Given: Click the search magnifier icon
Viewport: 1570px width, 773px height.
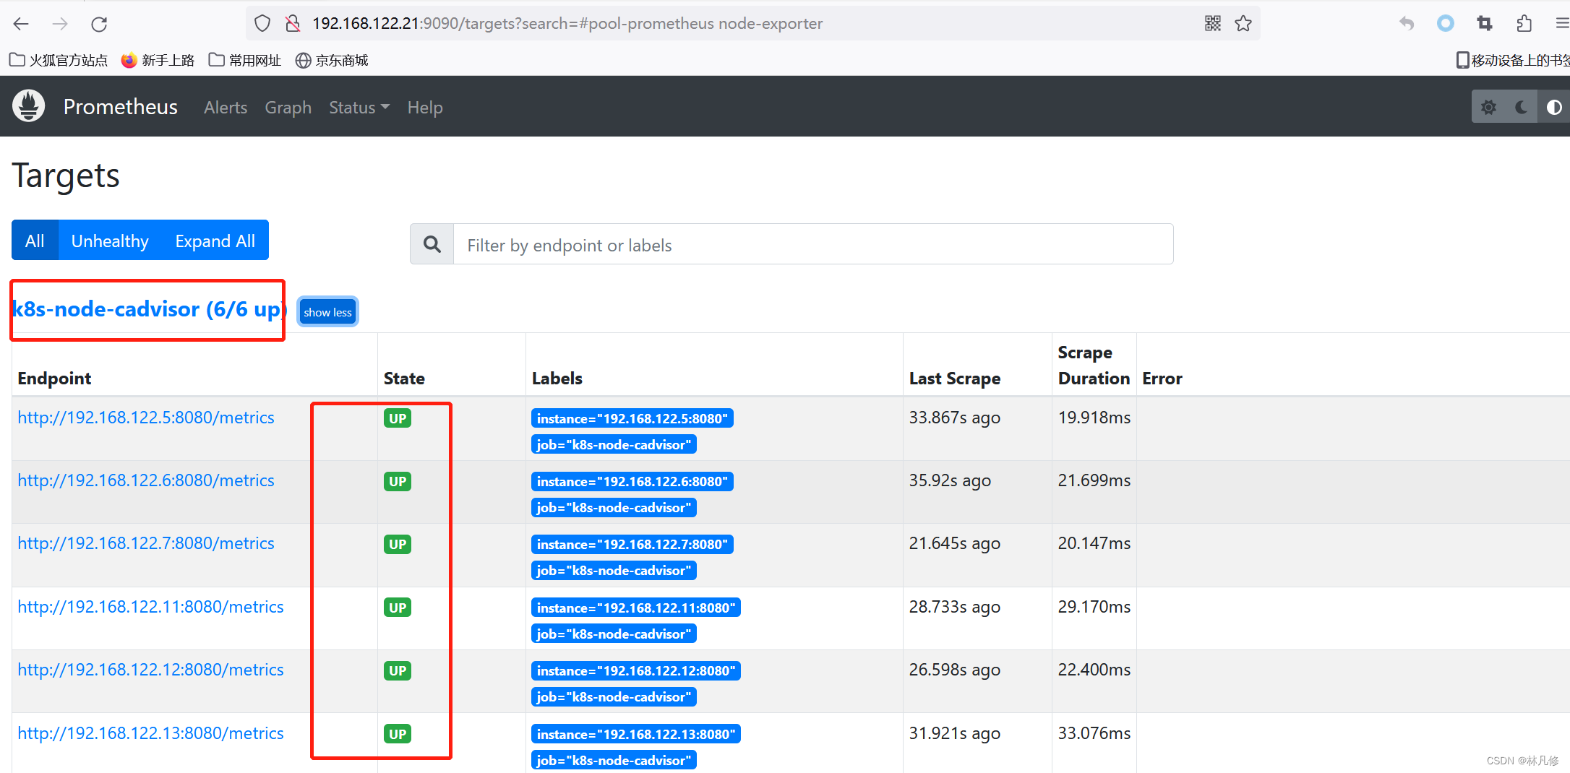Looking at the screenshot, I should tap(432, 244).
